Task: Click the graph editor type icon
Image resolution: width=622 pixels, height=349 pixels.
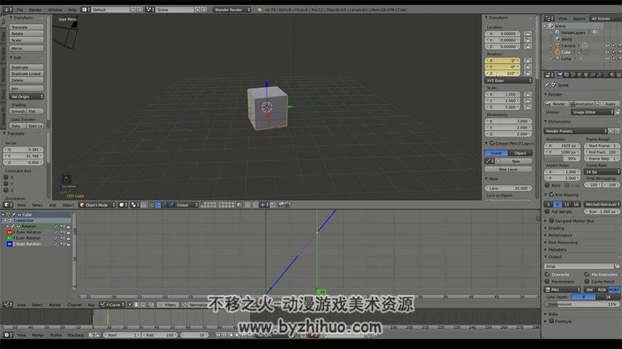Action: (x=8, y=305)
